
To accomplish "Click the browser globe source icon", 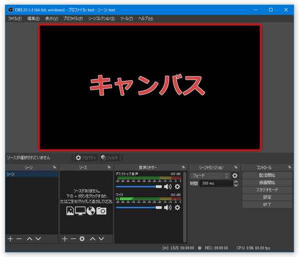I will click(90, 211).
